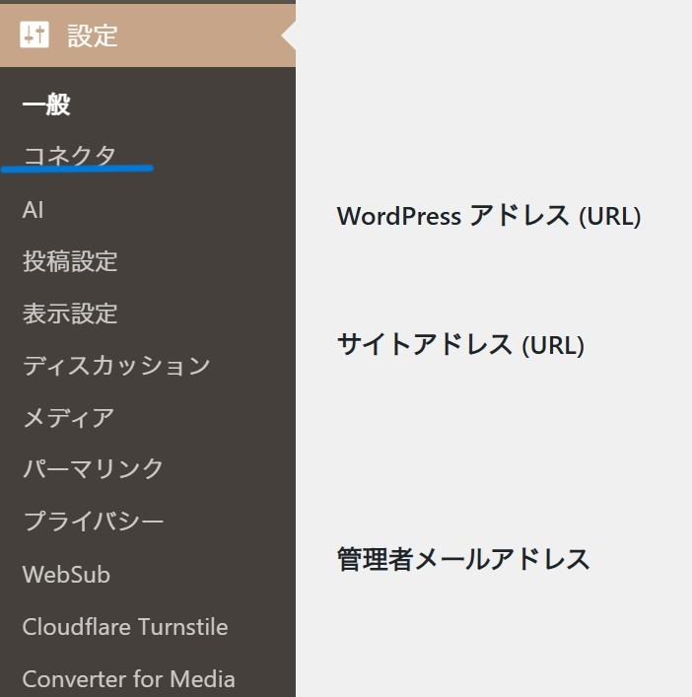The image size is (692, 697).
Task: Click the WordPress アドレス (URL) label
Action: [x=489, y=217]
